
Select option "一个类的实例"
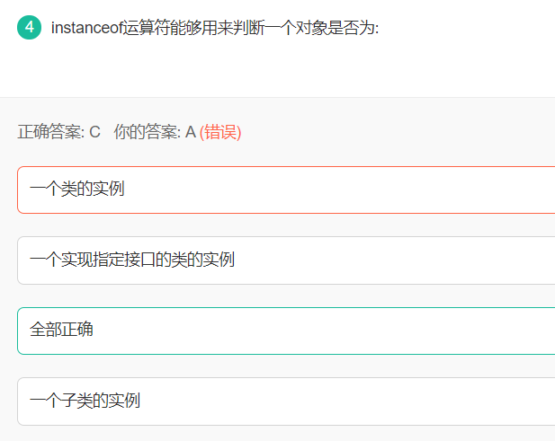pyautogui.click(x=77, y=190)
